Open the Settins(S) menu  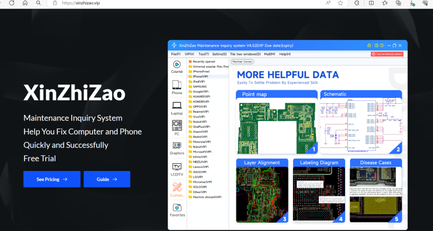(219, 54)
